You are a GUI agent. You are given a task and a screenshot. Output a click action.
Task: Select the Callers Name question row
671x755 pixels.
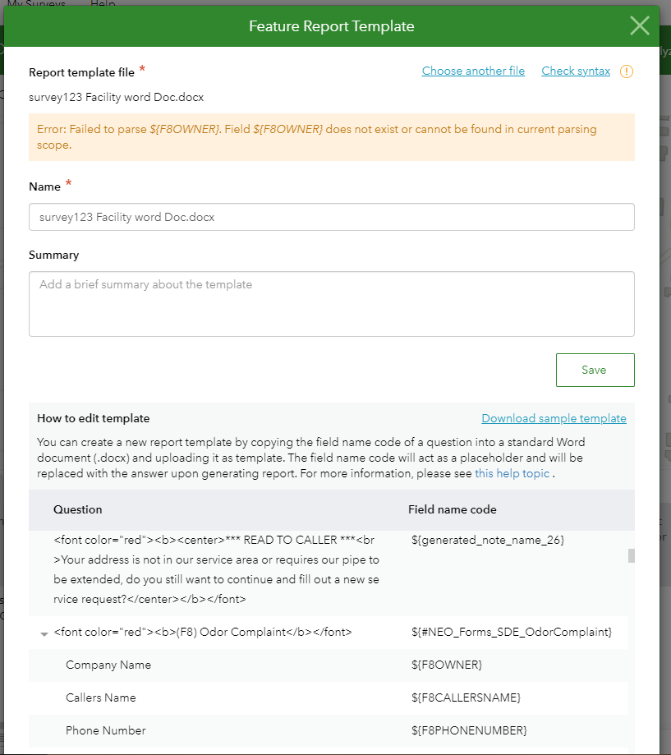(101, 697)
